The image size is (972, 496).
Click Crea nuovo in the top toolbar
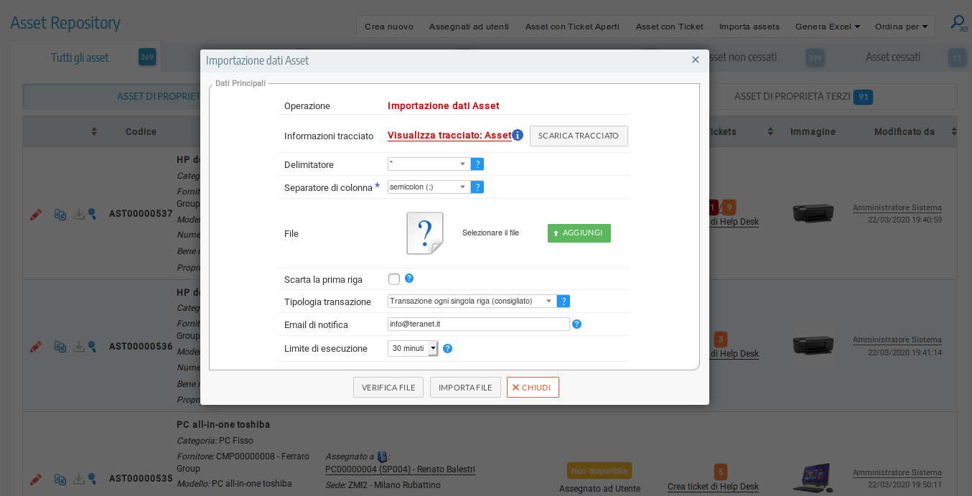(x=389, y=27)
